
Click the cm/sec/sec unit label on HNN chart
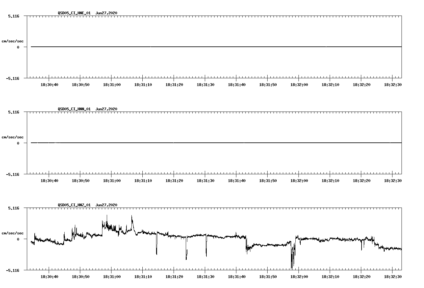(x=12, y=137)
